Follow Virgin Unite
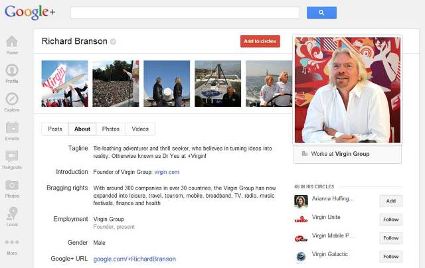Viewport: 425px width, 268px height. tap(391, 220)
